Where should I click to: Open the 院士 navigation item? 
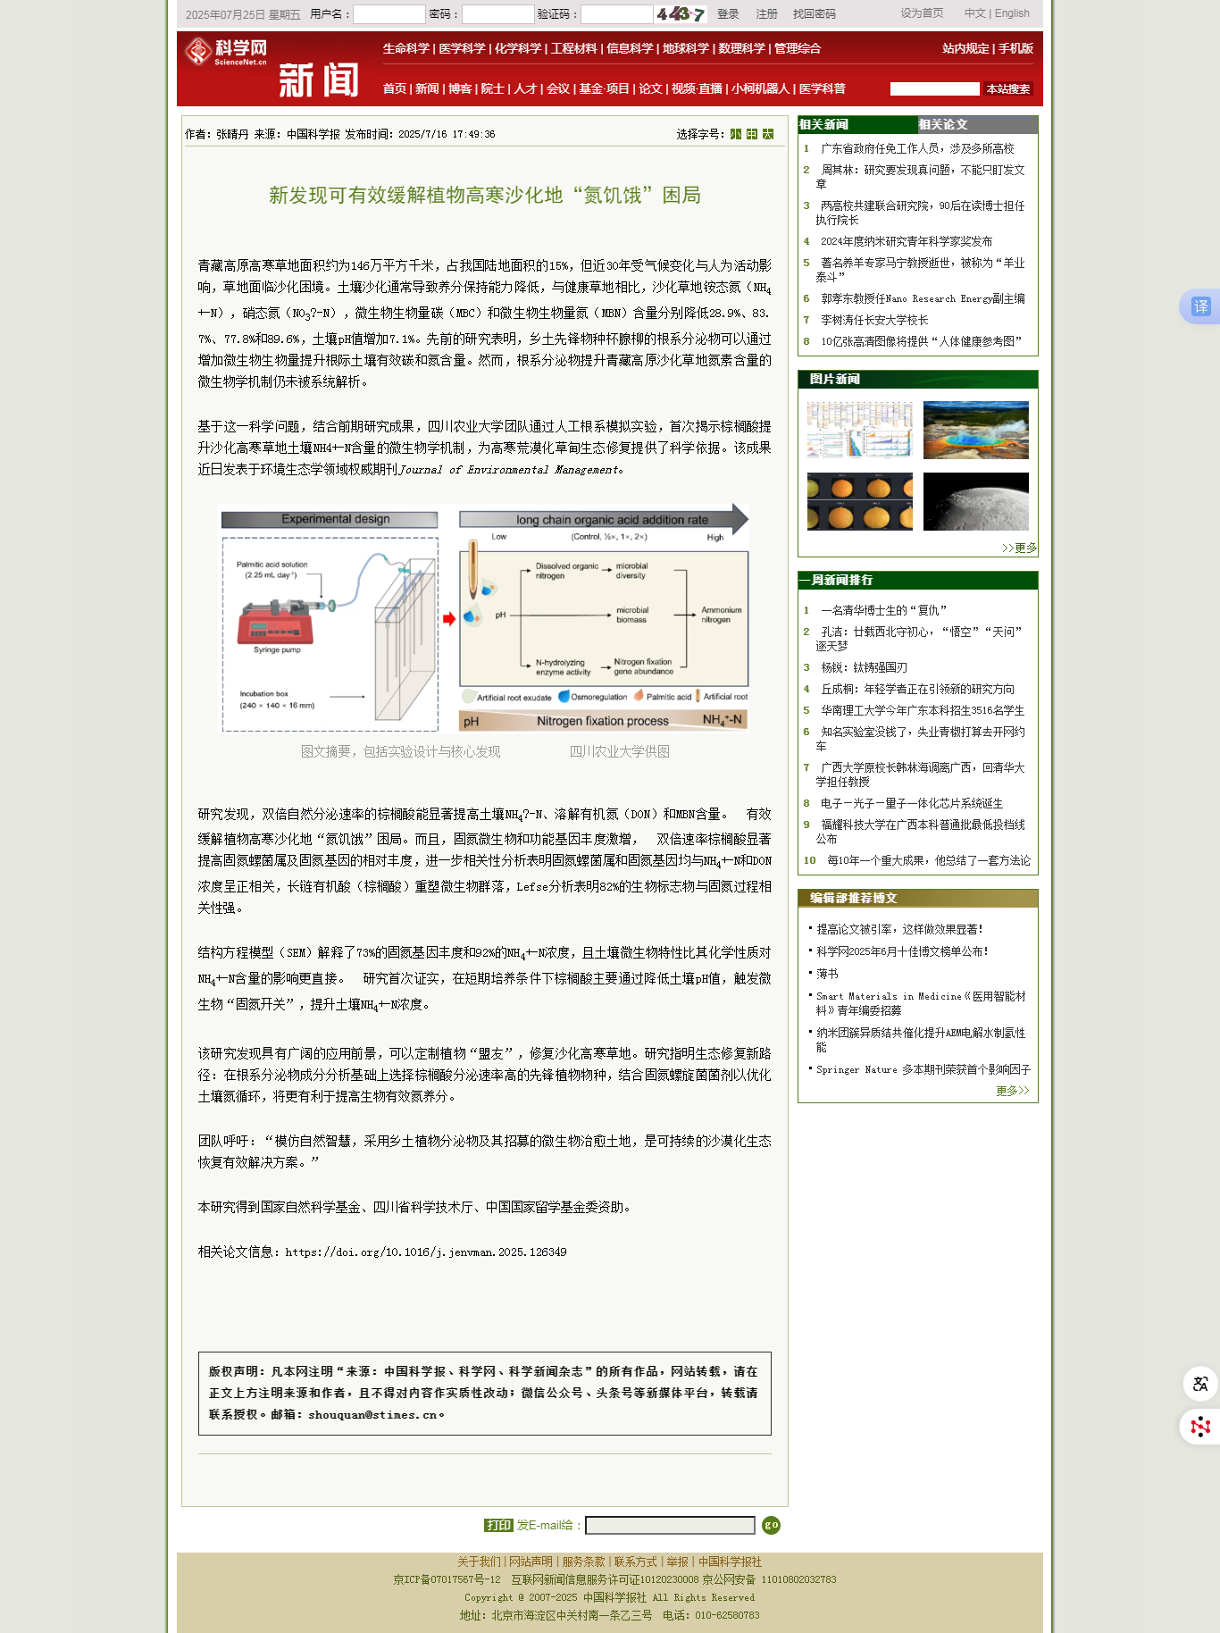[x=492, y=88]
